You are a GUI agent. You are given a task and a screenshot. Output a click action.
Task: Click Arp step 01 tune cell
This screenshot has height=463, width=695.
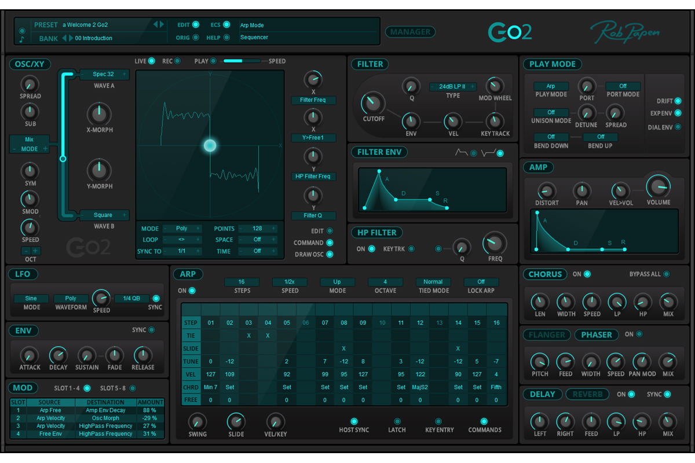pos(211,361)
